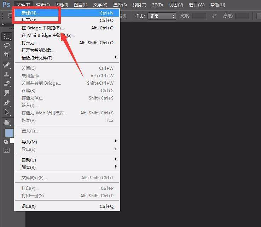Click 文件简介(F)... menu entry

point(67,178)
